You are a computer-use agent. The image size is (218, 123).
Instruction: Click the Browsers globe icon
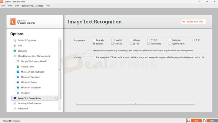(x=15, y=51)
